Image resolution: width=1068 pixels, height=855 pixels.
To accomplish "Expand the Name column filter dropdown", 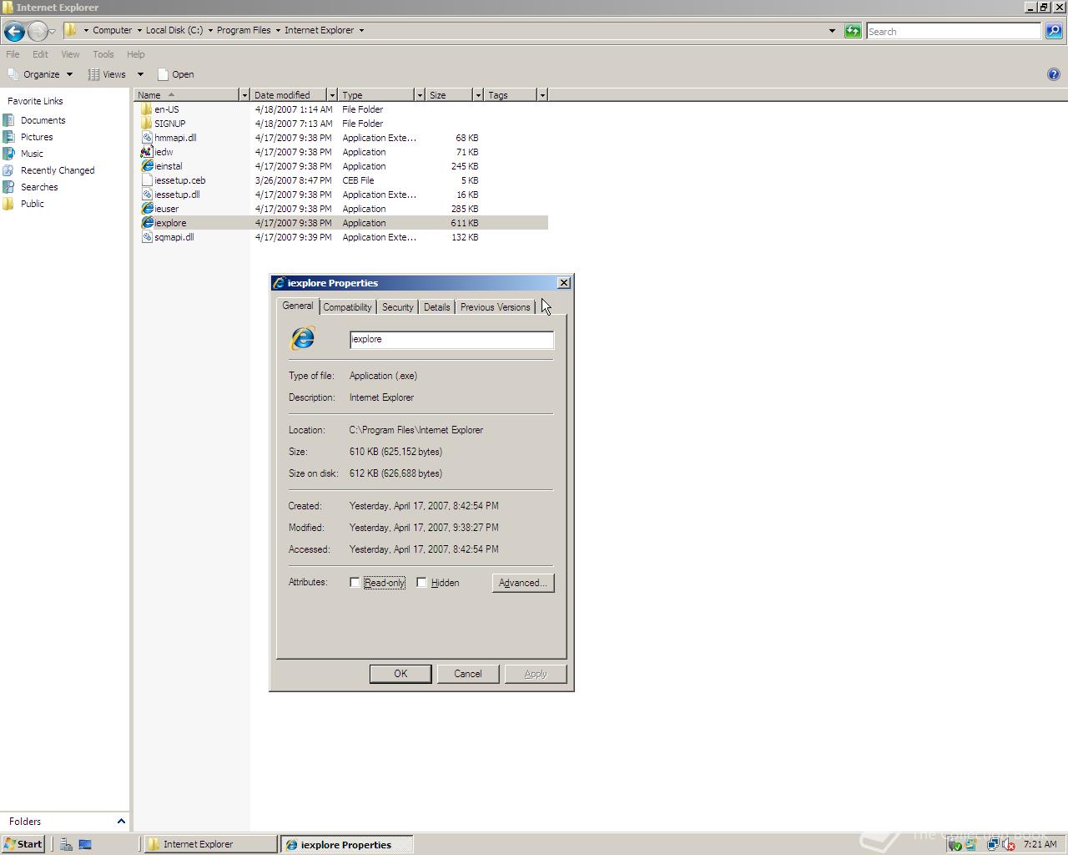I will point(244,95).
